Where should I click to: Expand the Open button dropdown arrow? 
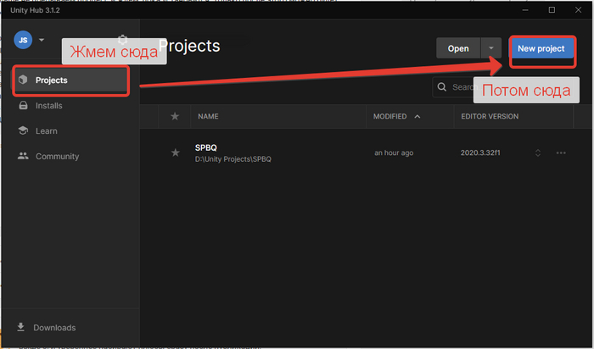(x=491, y=48)
